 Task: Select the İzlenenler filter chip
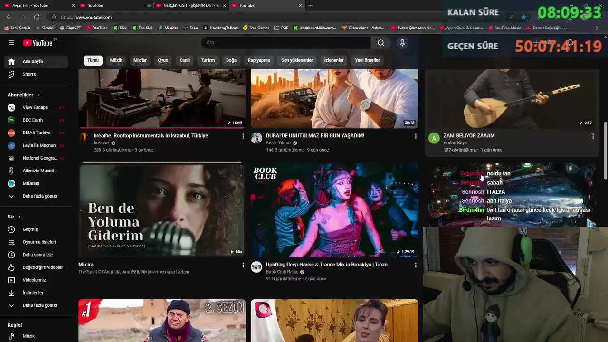click(x=334, y=60)
